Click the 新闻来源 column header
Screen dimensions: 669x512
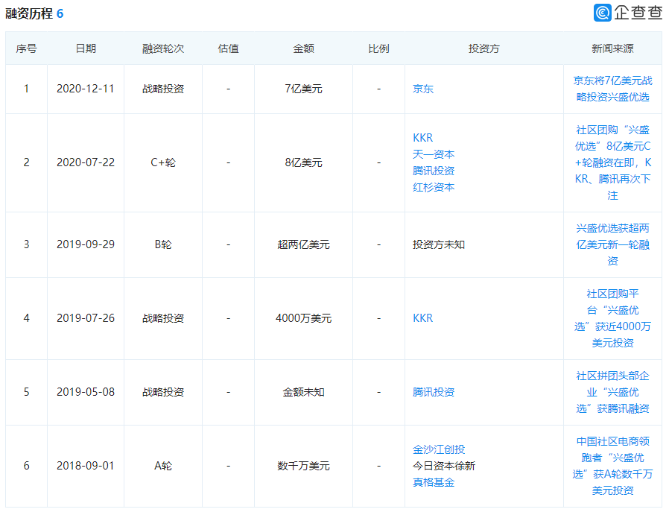612,48
